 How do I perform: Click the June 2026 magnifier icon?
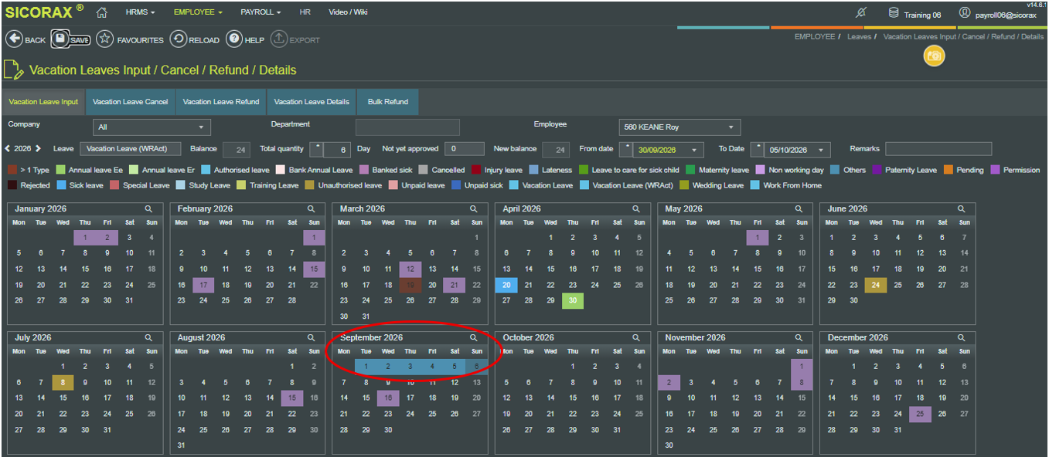[962, 208]
